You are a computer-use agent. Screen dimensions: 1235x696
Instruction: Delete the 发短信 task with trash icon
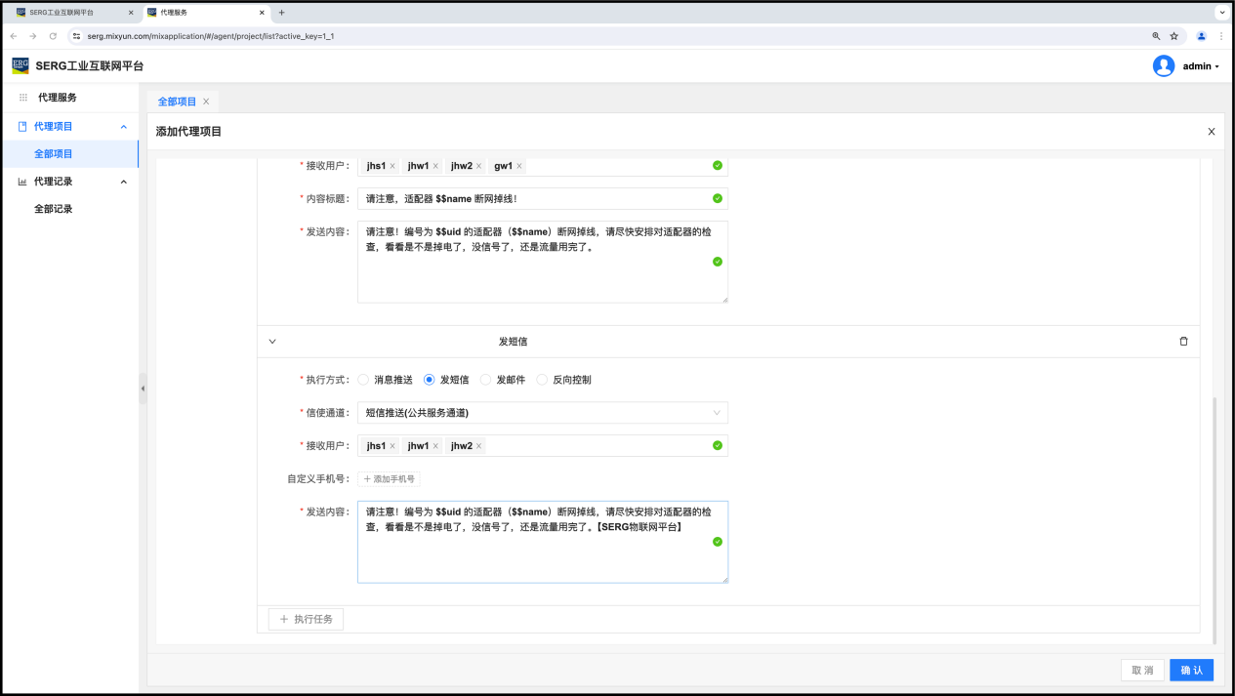tap(1183, 342)
